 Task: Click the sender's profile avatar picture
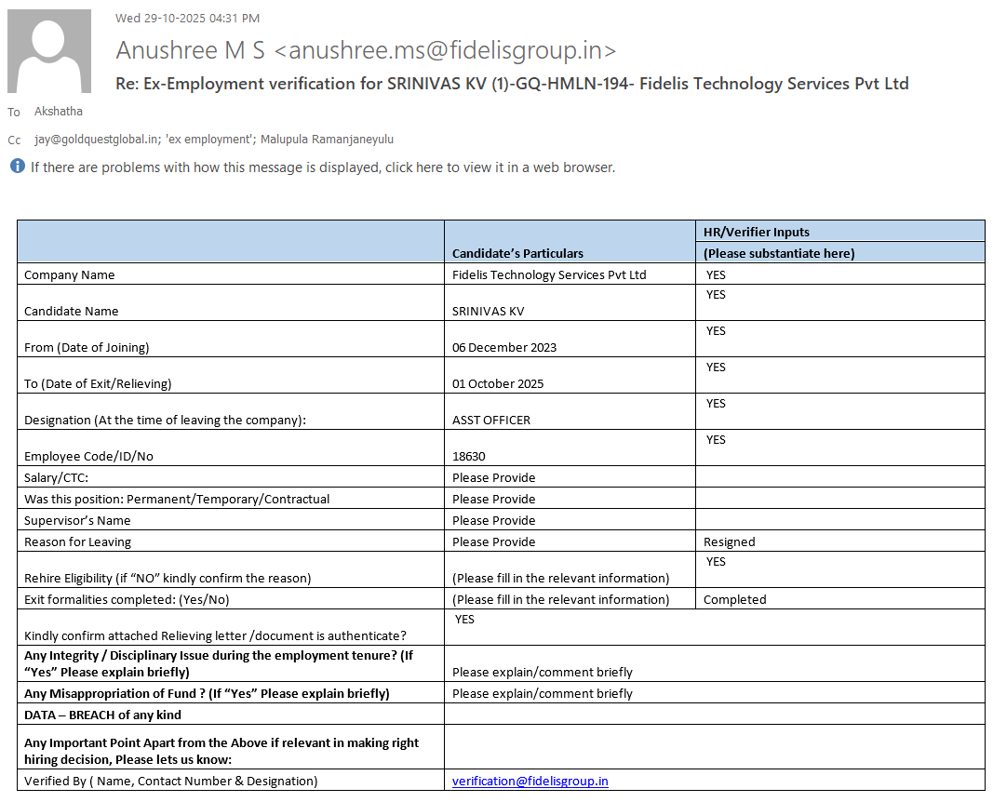(49, 51)
